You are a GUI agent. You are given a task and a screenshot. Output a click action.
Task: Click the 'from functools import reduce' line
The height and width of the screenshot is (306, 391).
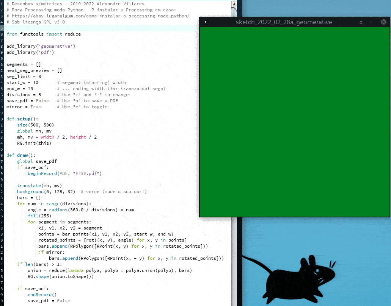(44, 34)
